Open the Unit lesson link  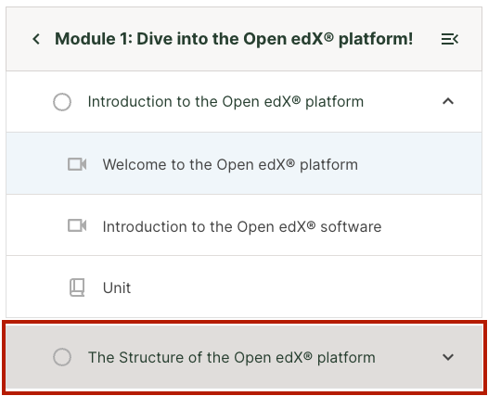pos(117,287)
